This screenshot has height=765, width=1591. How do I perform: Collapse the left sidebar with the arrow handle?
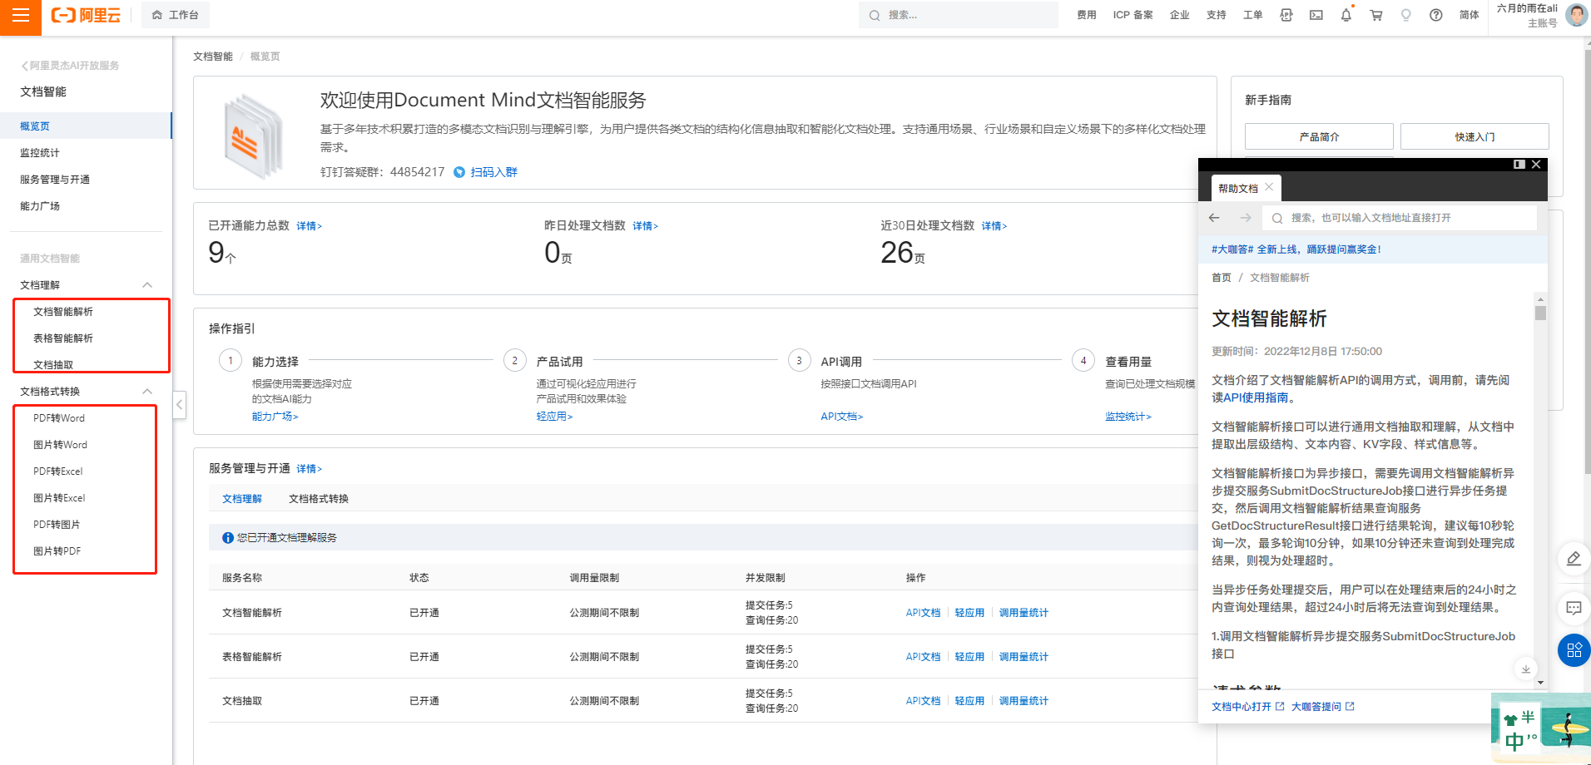[180, 405]
